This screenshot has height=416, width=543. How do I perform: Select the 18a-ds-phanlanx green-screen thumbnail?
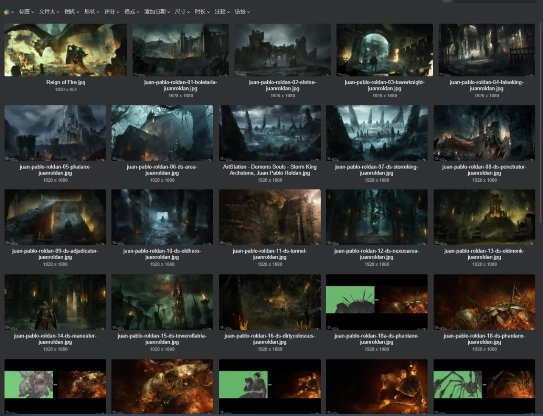[377, 302]
